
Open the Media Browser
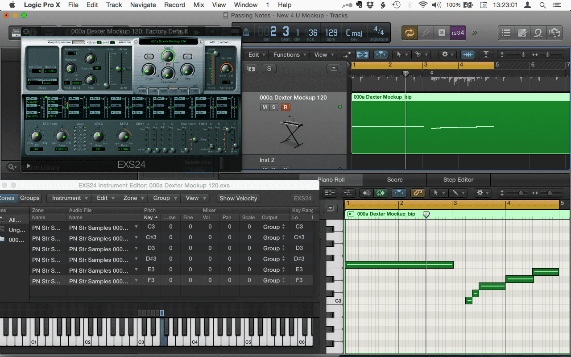(554, 33)
